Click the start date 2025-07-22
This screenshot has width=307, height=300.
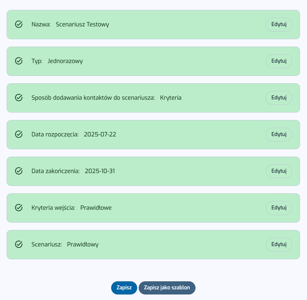[x=100, y=134]
